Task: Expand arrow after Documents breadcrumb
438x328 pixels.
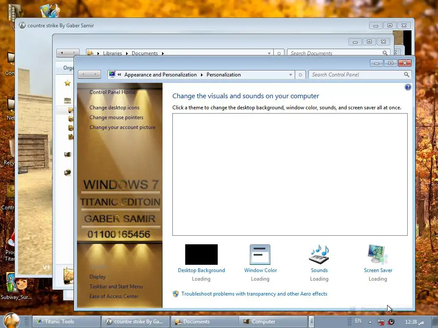Action: pyautogui.click(x=163, y=53)
